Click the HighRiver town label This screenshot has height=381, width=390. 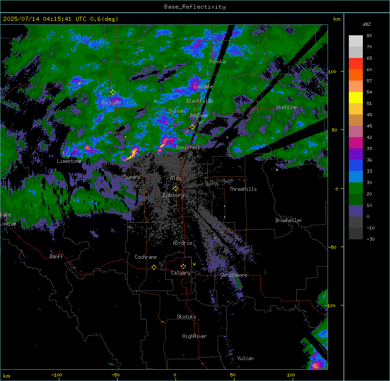pyautogui.click(x=195, y=336)
